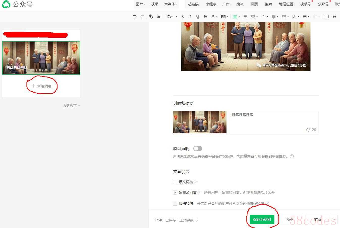
Task: Open the font color picker
Action: [x=213, y=17]
